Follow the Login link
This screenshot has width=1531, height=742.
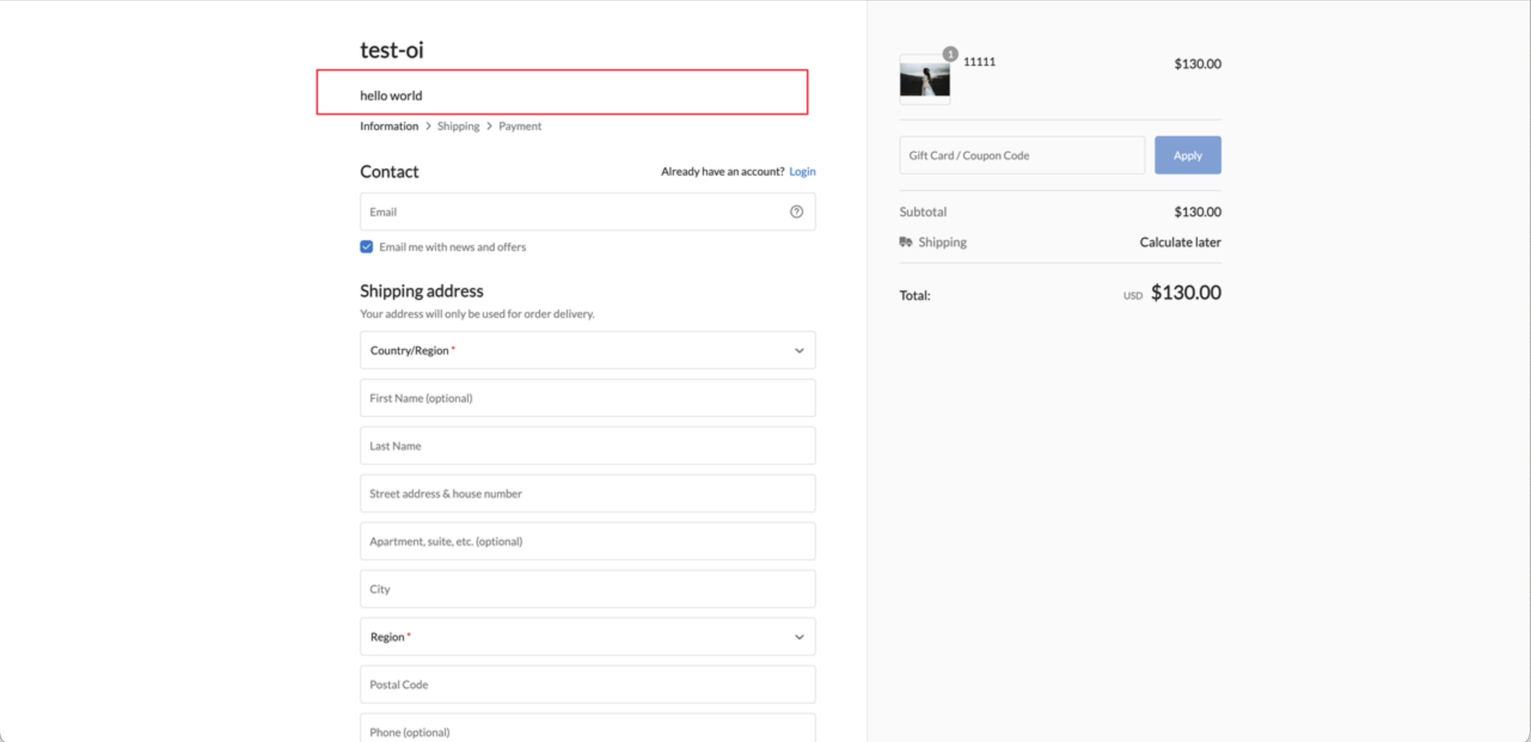tap(801, 171)
